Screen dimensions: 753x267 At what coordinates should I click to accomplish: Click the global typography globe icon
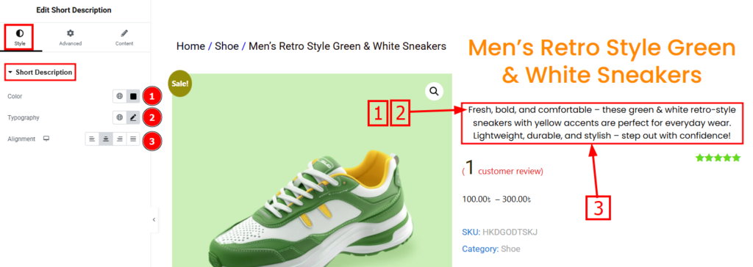pos(120,117)
